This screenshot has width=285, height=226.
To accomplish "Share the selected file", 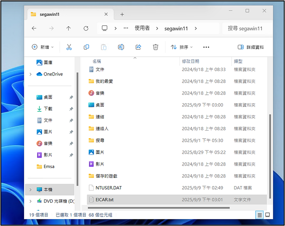I will (x=138, y=47).
